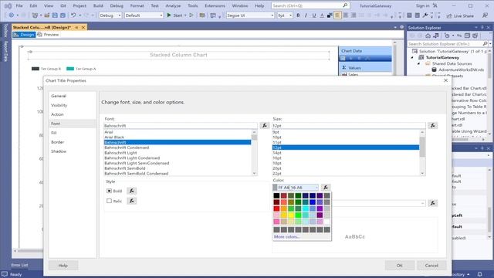Click the Foreground Color toolbar icon

tap(322, 15)
